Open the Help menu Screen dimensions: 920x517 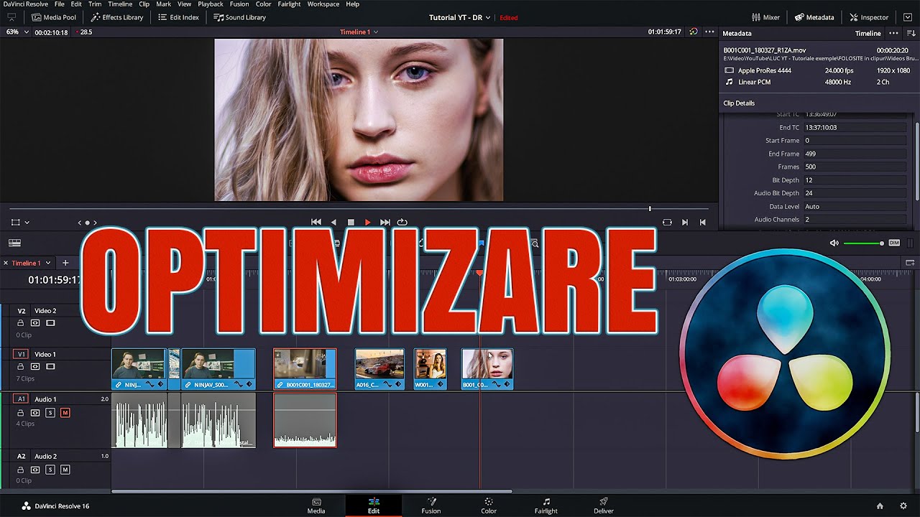pyautogui.click(x=352, y=4)
